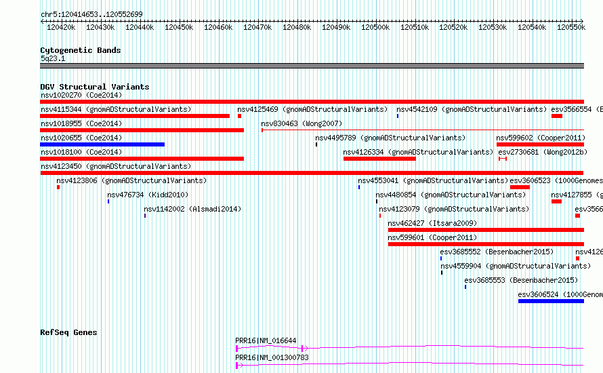The height and width of the screenshot is (373, 603).
Task: Click the 120500k ruler position
Action: 375,27
